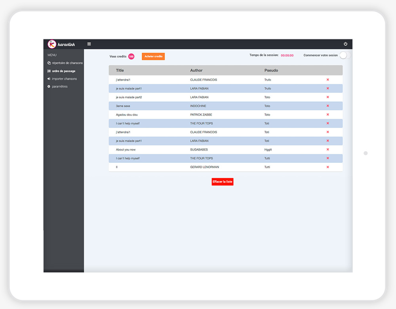Remove the Claude Francois song by Trufo
The image size is (396, 309).
[327, 80]
